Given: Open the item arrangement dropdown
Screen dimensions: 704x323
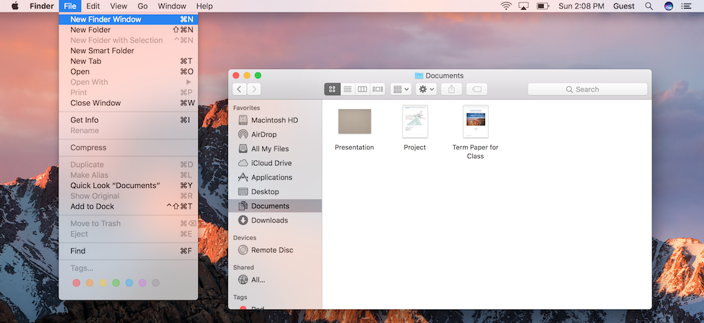Looking at the screenshot, I should (x=401, y=89).
